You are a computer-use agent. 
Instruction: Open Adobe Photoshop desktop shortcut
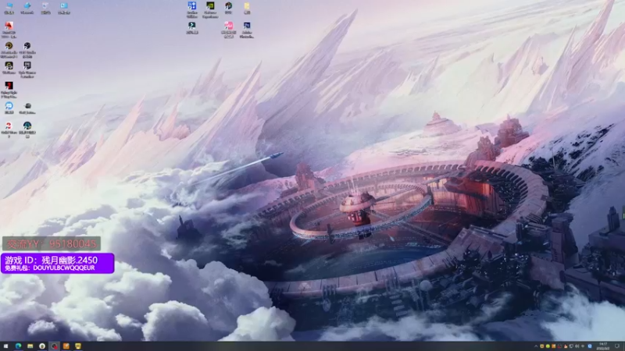tap(247, 30)
